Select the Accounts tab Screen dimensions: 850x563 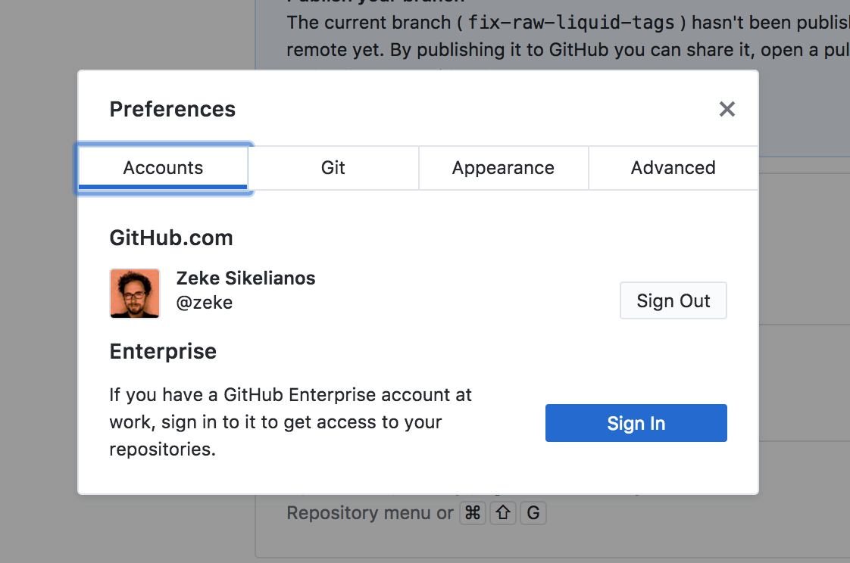(162, 167)
